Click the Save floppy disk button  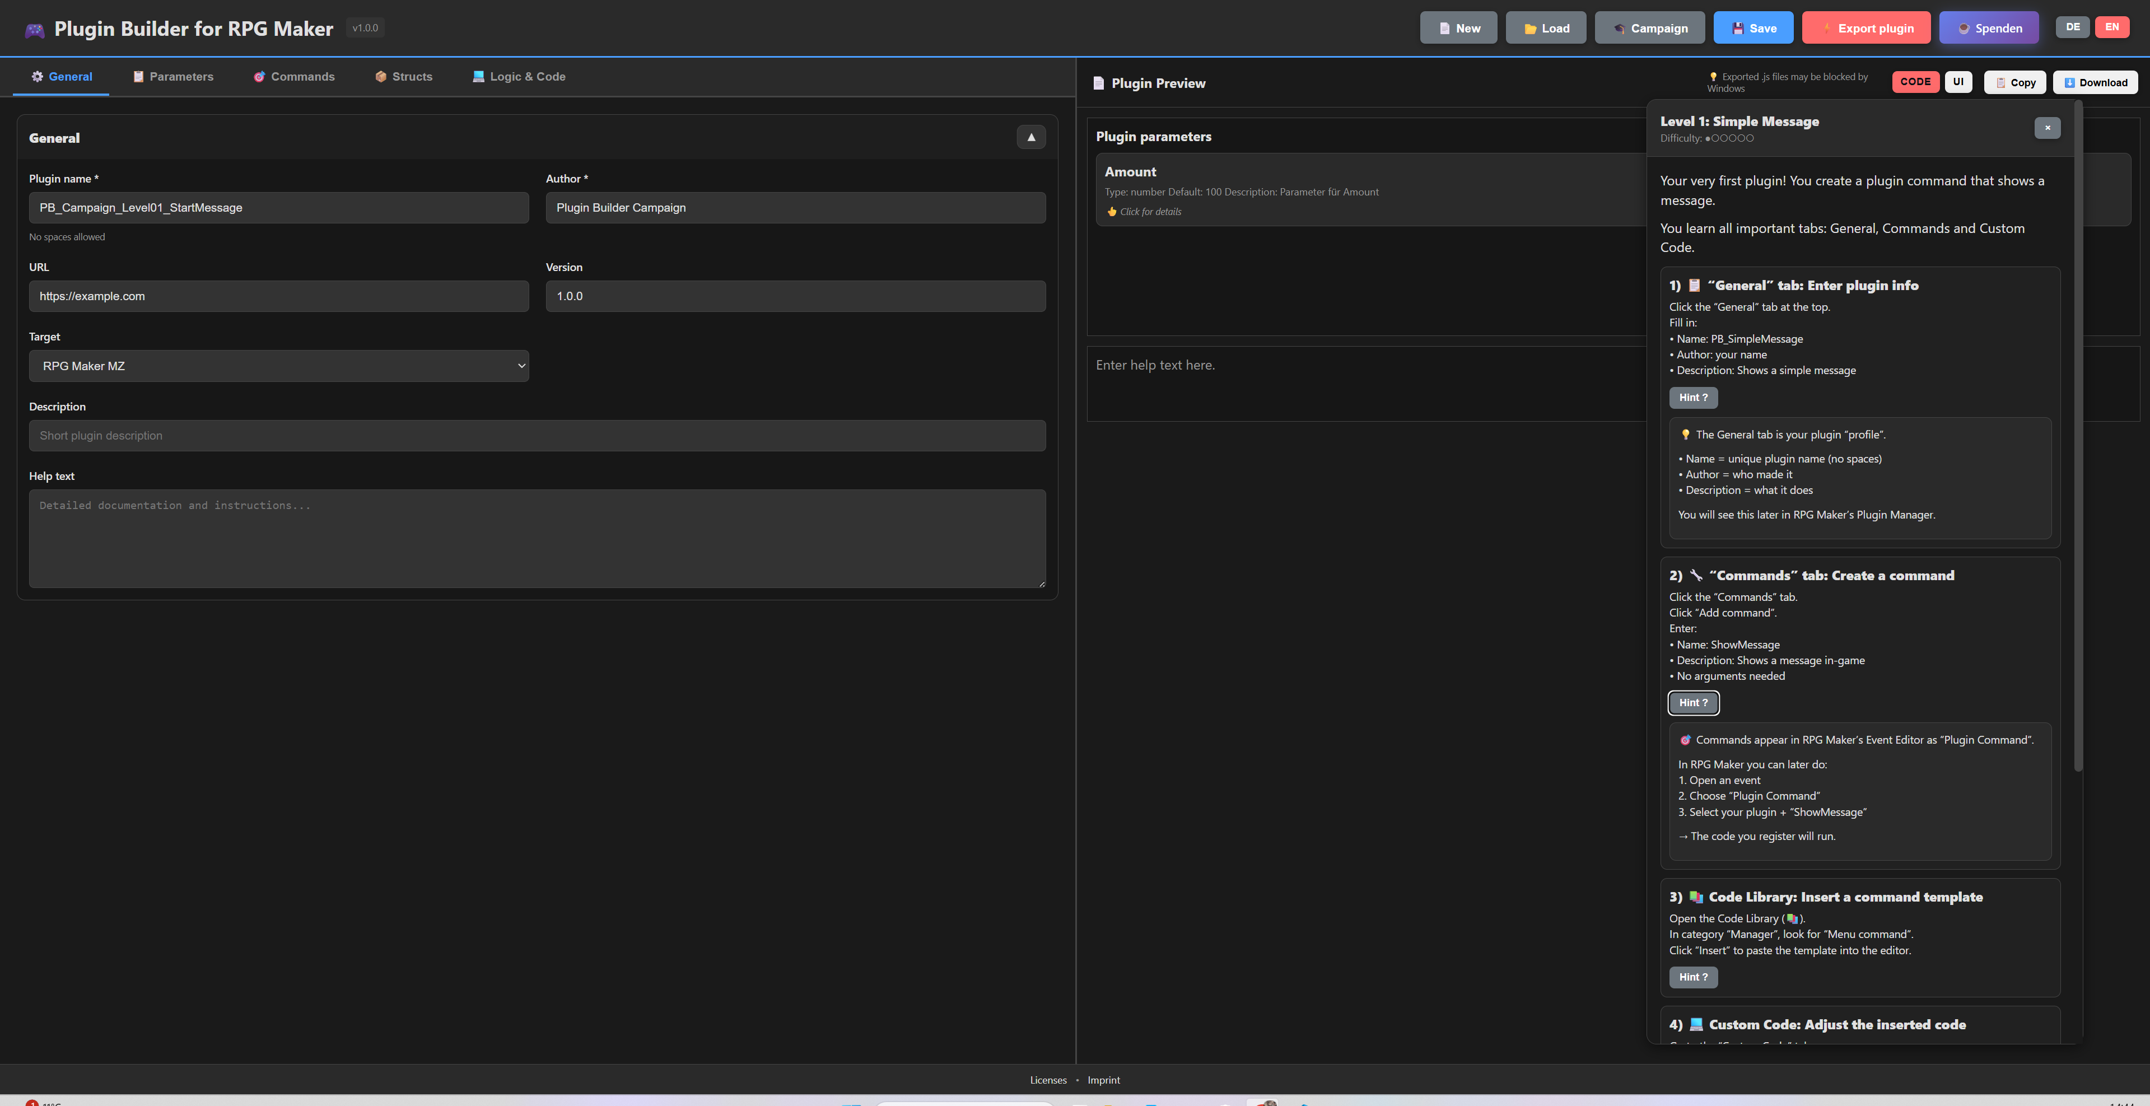(1753, 29)
